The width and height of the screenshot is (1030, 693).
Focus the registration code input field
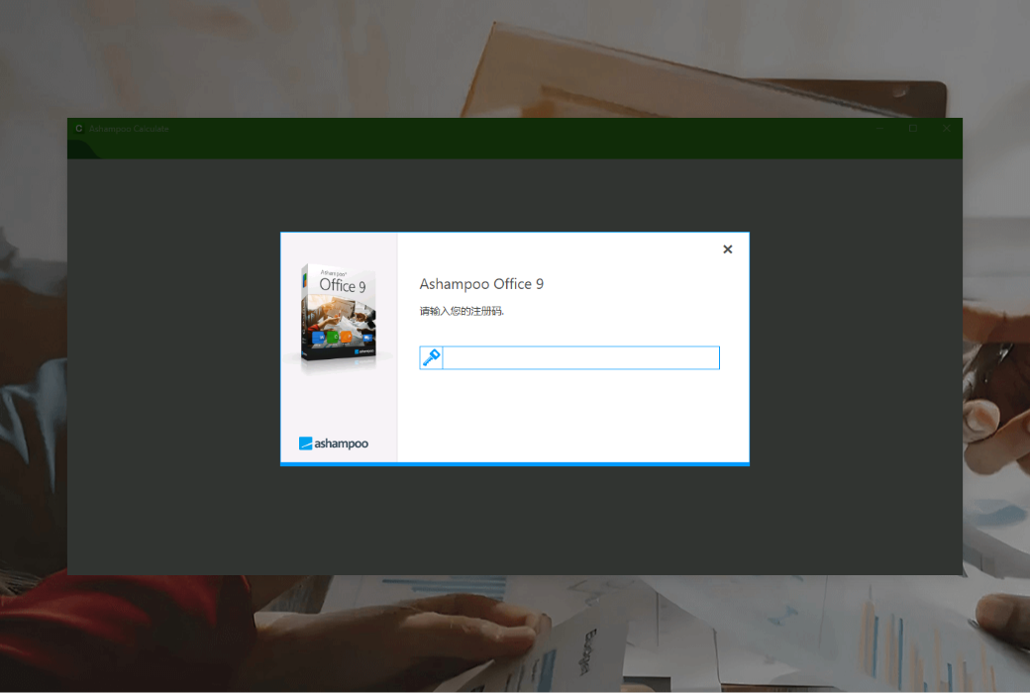tap(580, 358)
